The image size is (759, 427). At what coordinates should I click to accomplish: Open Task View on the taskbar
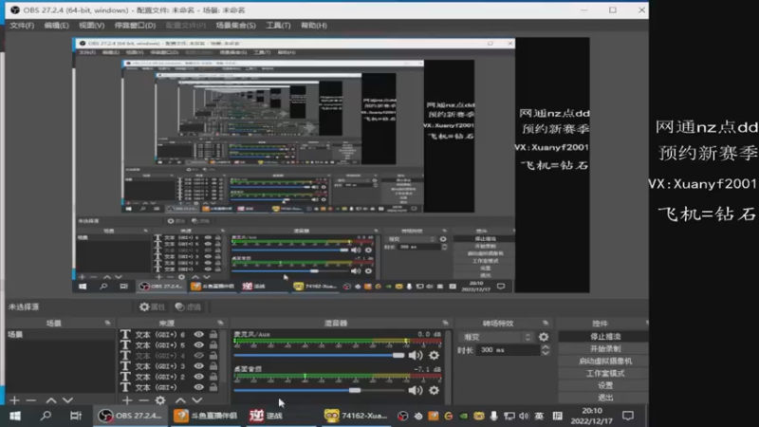coord(76,416)
